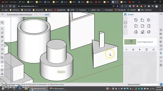Activate the Paint bucket tool

[2, 37]
